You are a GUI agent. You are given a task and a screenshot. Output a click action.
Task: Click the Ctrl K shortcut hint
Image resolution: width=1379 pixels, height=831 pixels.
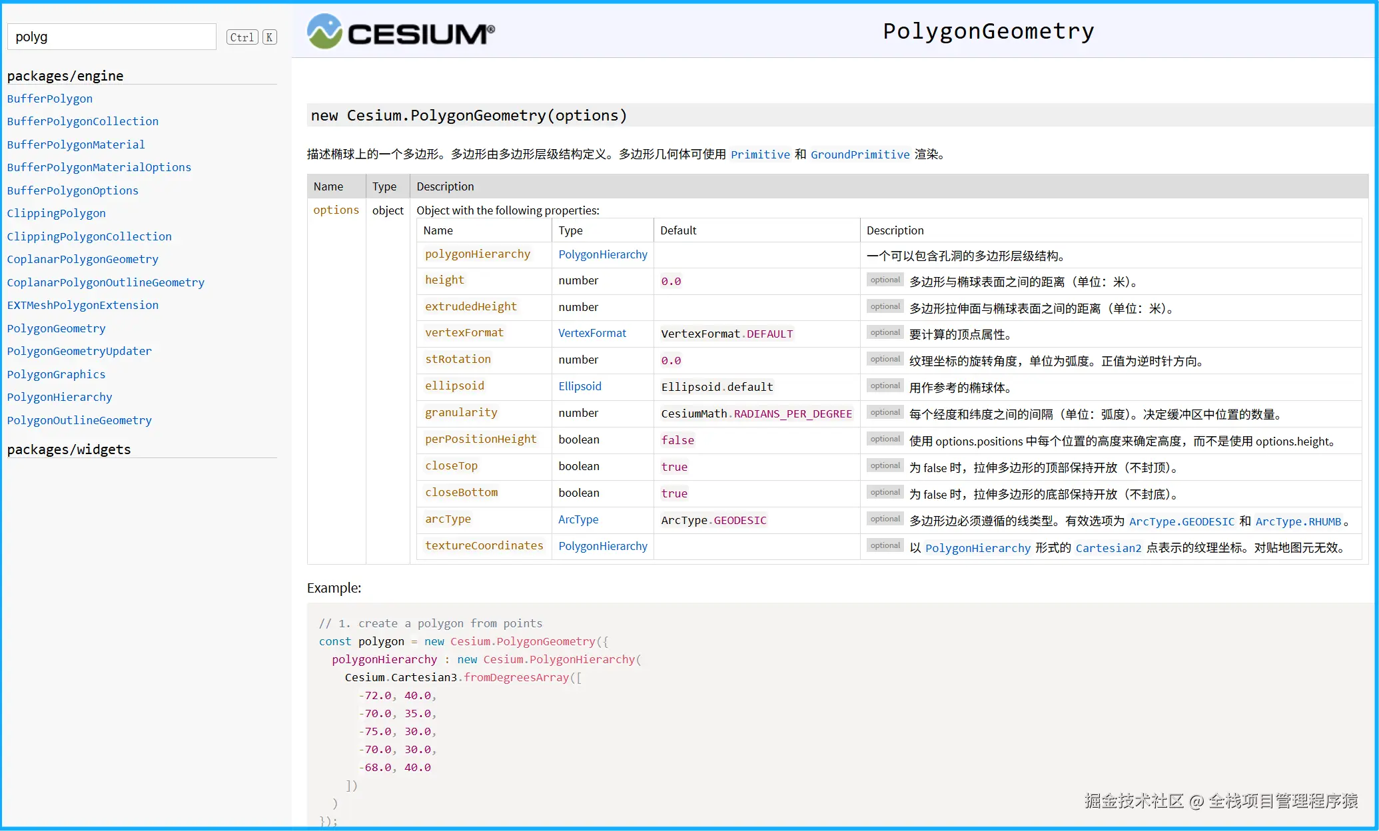coord(252,37)
